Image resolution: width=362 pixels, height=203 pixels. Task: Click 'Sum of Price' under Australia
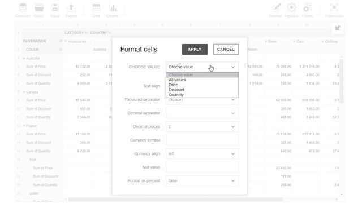[x=36, y=67]
